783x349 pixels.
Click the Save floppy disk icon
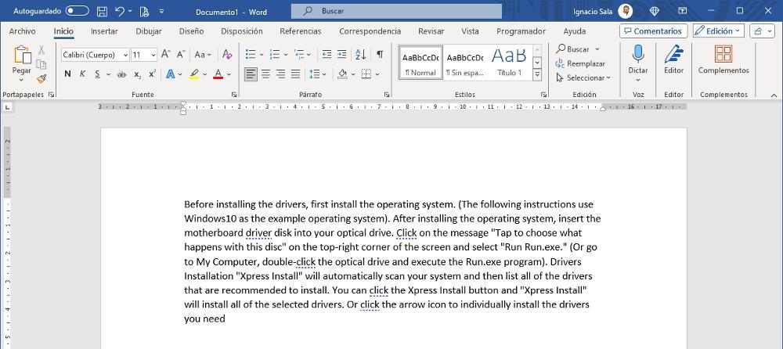pyautogui.click(x=101, y=11)
